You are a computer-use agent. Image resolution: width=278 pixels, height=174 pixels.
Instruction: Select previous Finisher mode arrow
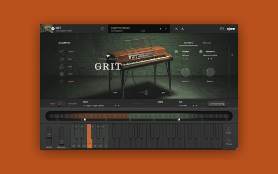(x=184, y=59)
